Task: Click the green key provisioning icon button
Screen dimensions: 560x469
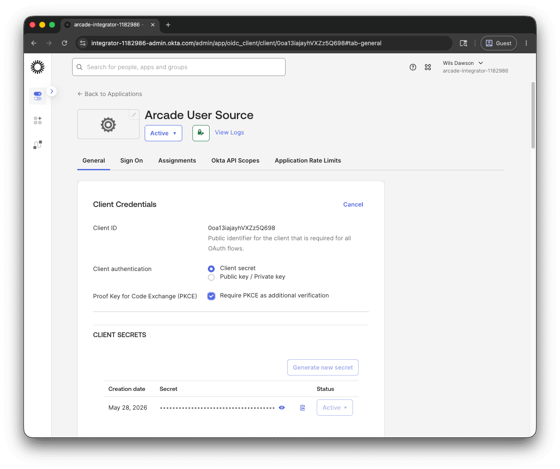Action: pyautogui.click(x=201, y=133)
